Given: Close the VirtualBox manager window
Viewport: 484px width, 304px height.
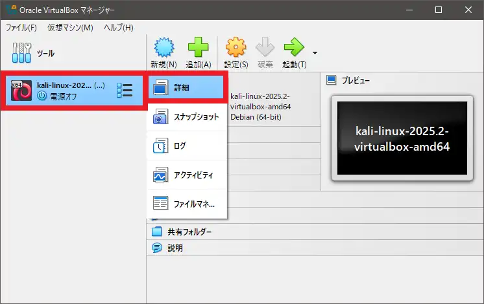Looking at the screenshot, I should (x=468, y=10).
